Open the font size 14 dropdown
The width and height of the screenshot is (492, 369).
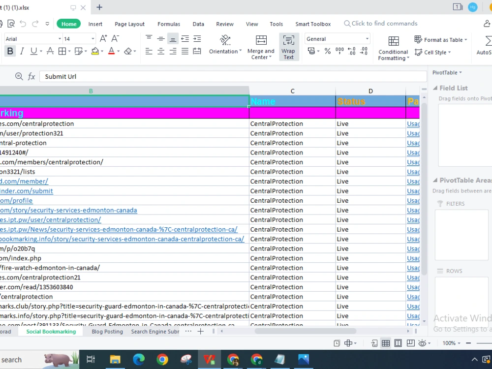[x=93, y=39]
